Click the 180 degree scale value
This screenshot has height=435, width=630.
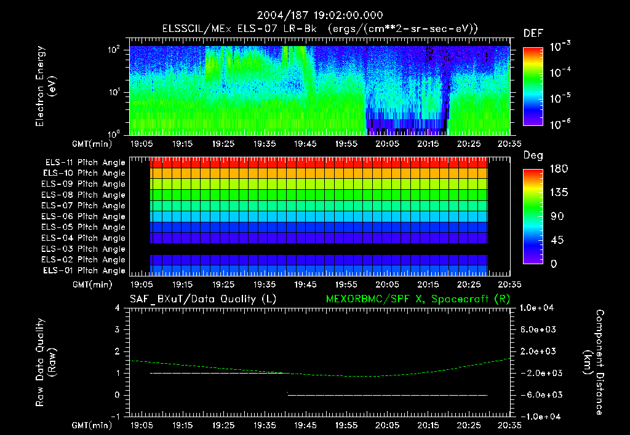(x=559, y=168)
